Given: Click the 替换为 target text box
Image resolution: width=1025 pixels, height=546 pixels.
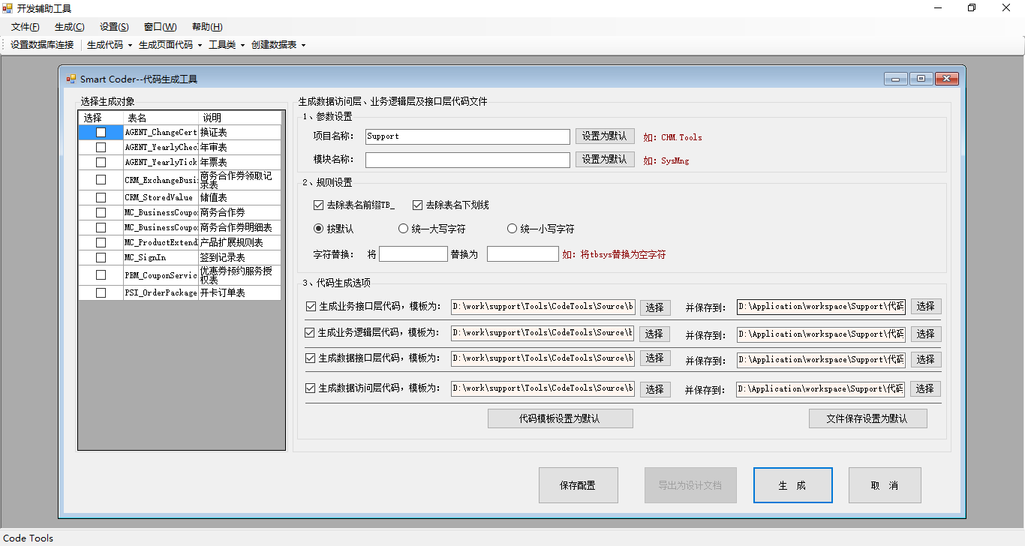Looking at the screenshot, I should point(523,254).
